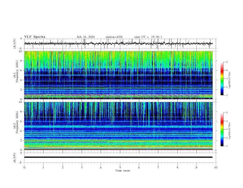Viewport: 243px width, 188px height.
Task: Click the '-7' value on ch.2 colorbar
Action: point(226,146)
